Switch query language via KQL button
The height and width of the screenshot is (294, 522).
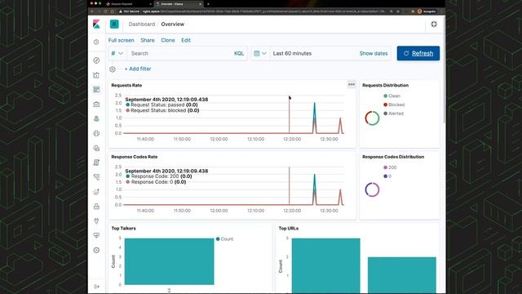pyautogui.click(x=239, y=53)
